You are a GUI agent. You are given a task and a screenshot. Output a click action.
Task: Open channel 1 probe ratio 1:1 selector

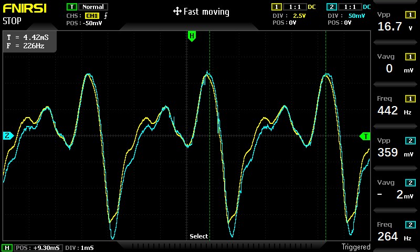[x=292, y=7]
